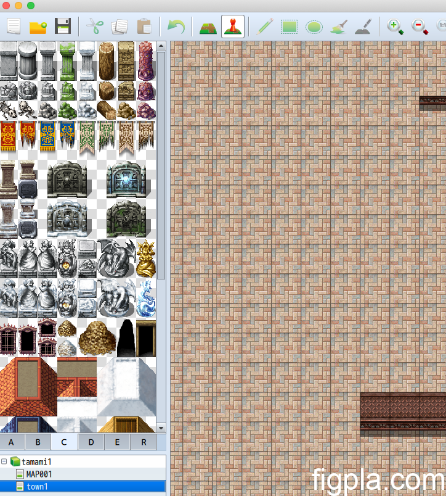Toggle Event editing mode
The width and height of the screenshot is (446, 496).
tap(233, 27)
